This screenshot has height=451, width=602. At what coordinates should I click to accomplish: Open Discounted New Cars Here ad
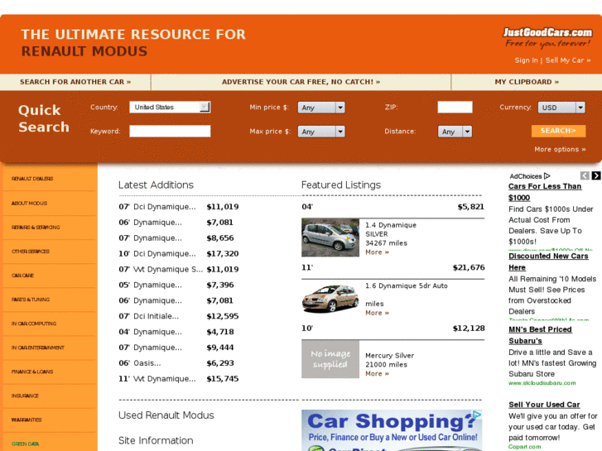coord(548,261)
